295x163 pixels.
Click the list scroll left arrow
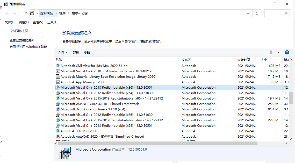pyautogui.click(x=56, y=143)
